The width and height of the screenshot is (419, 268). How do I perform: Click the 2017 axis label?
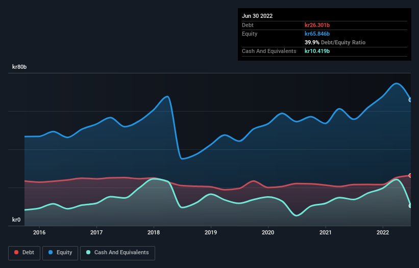[x=96, y=232]
